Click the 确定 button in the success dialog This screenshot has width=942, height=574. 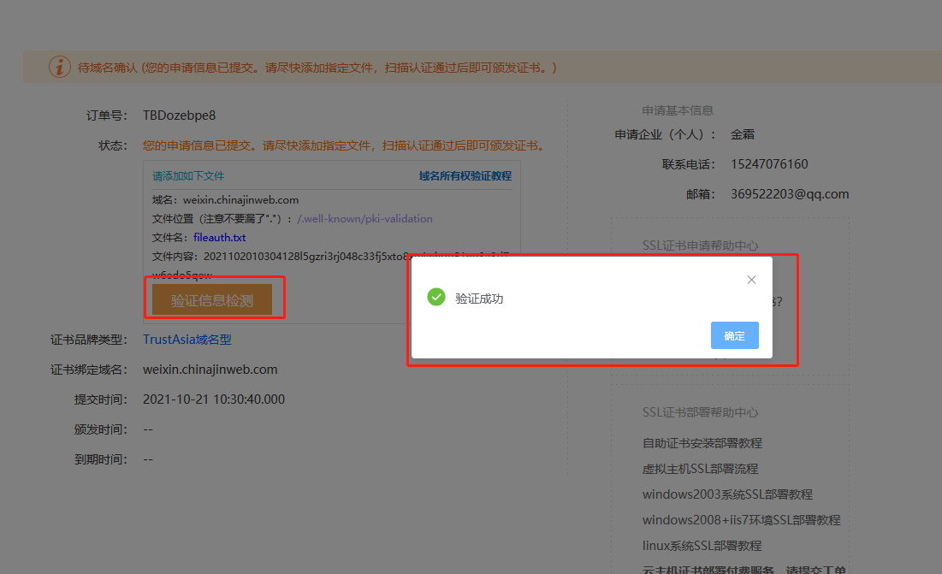(734, 336)
